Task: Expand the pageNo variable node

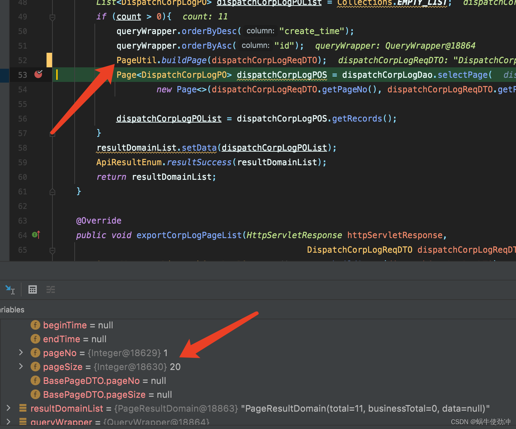Action: pos(21,353)
